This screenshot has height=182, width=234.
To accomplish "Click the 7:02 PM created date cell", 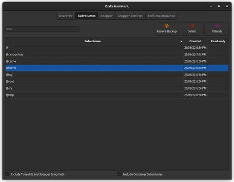I will pos(195,55).
